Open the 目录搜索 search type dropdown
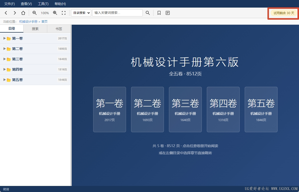The image size is (299, 192). click(x=81, y=13)
